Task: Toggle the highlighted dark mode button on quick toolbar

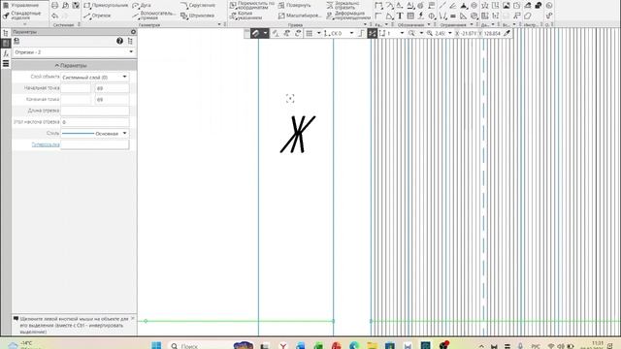Action: click(256, 34)
